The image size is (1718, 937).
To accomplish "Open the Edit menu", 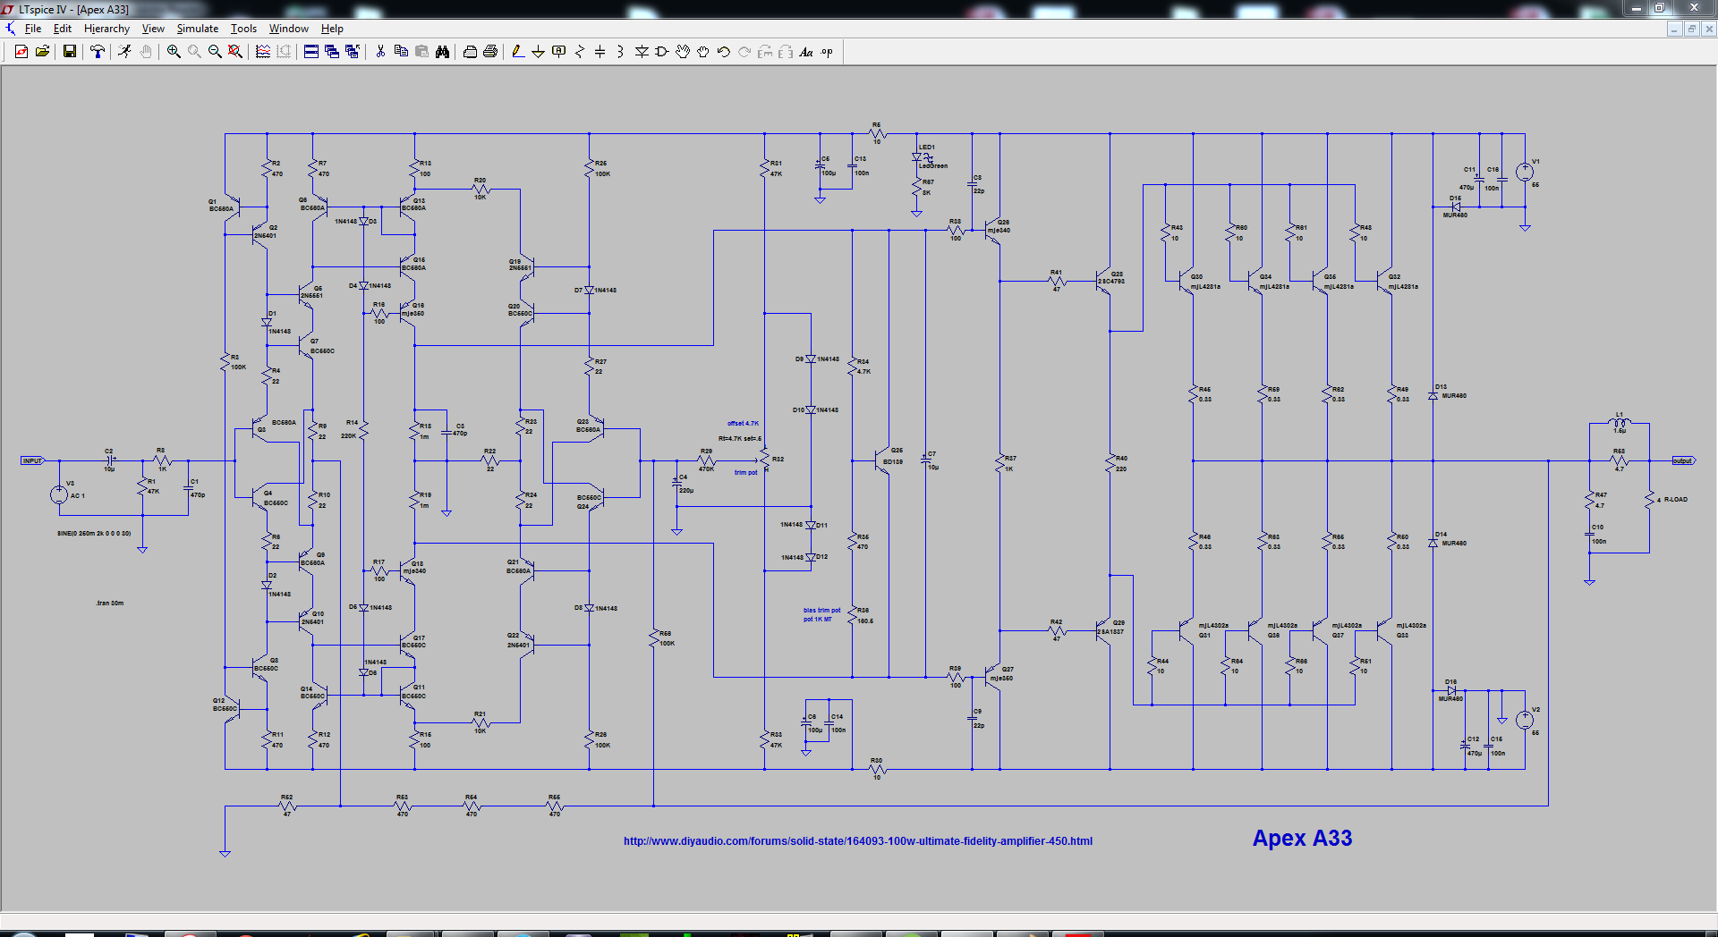I will point(63,29).
